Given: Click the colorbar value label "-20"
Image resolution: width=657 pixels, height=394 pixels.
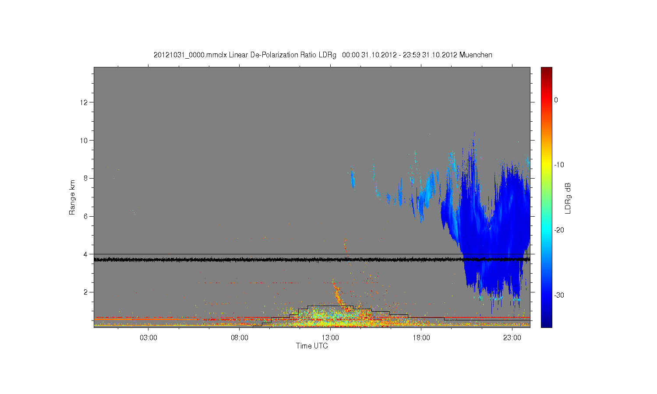Looking at the screenshot, I should coord(559,230).
